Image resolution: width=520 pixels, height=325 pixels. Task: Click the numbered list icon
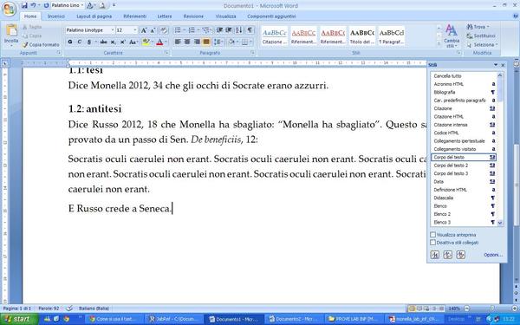pos(192,30)
